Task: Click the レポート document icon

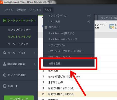Action: point(5,86)
